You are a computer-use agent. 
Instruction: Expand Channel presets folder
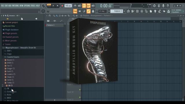point(11,37)
